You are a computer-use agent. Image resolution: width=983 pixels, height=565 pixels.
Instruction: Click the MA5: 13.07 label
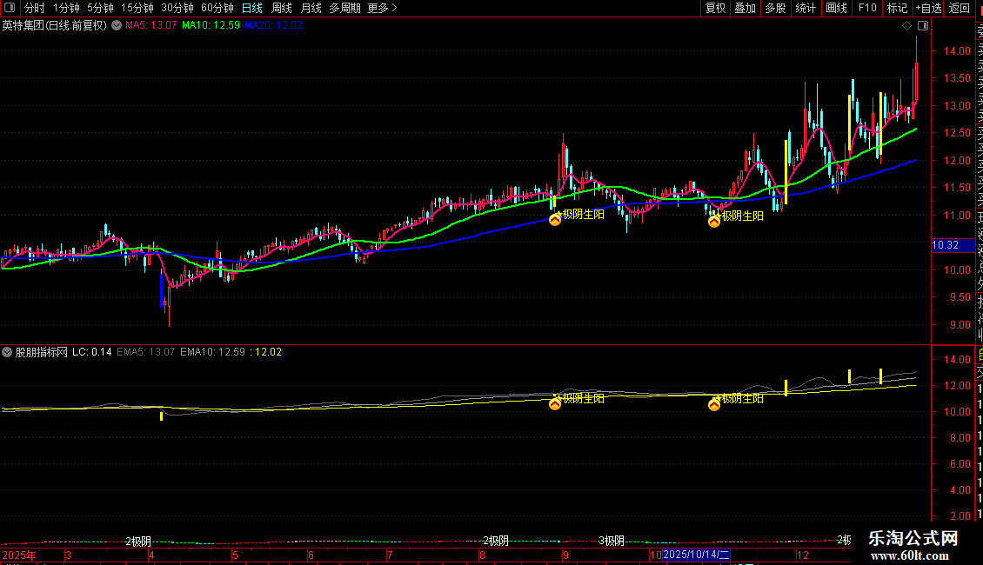point(151,25)
